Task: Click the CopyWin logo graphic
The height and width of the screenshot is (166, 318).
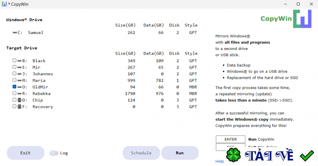Action: (302, 19)
